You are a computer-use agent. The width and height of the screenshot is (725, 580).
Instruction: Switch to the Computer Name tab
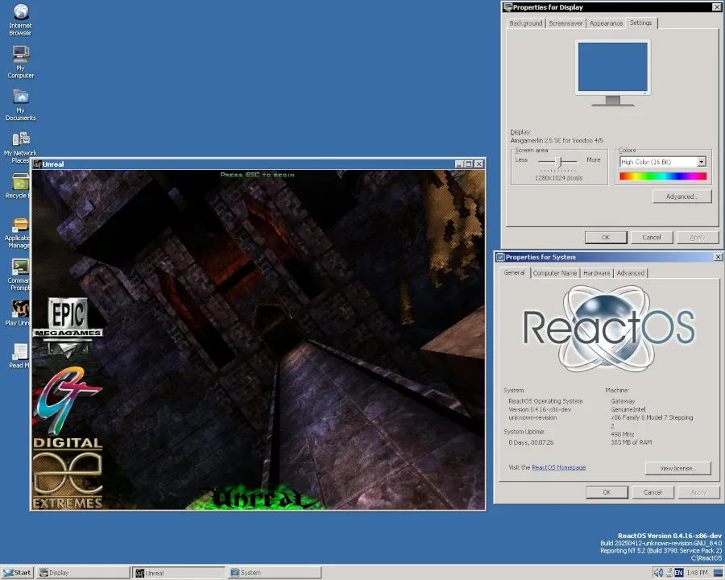point(554,272)
